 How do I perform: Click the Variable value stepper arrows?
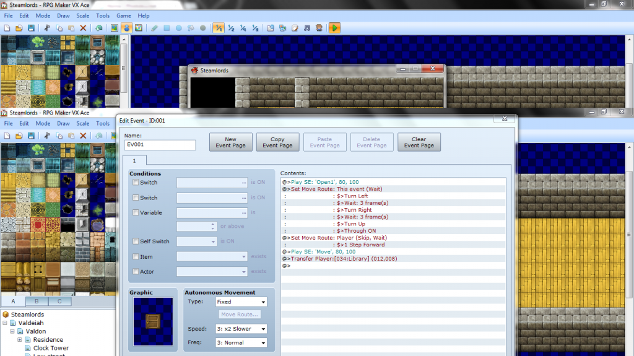tap(213, 227)
